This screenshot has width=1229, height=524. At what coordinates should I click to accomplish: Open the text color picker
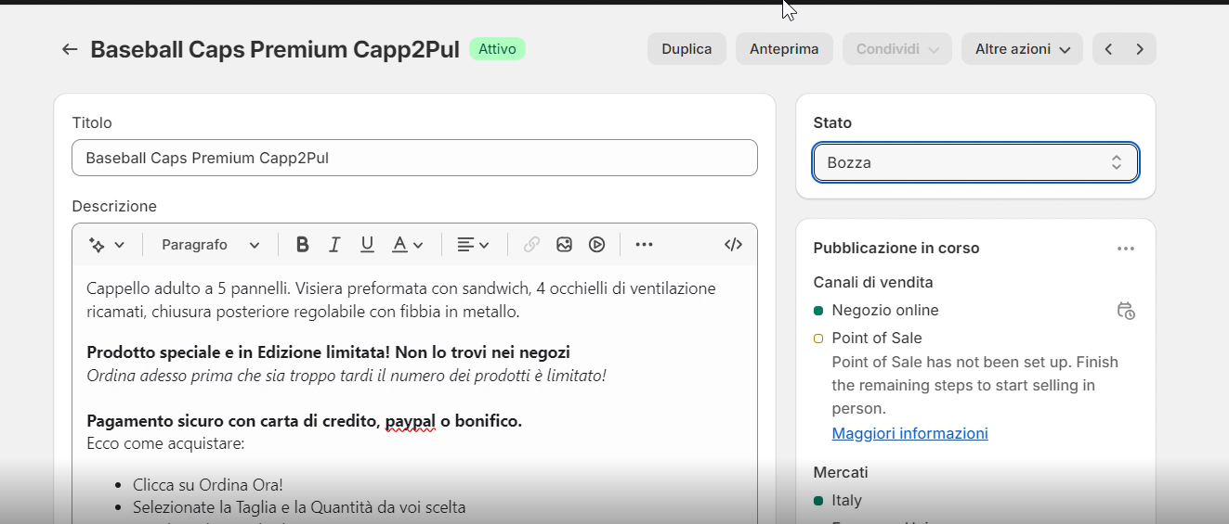[407, 245]
